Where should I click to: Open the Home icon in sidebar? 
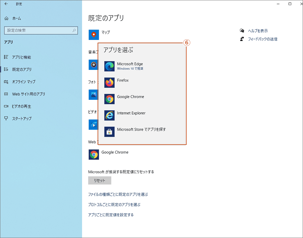click(6, 18)
